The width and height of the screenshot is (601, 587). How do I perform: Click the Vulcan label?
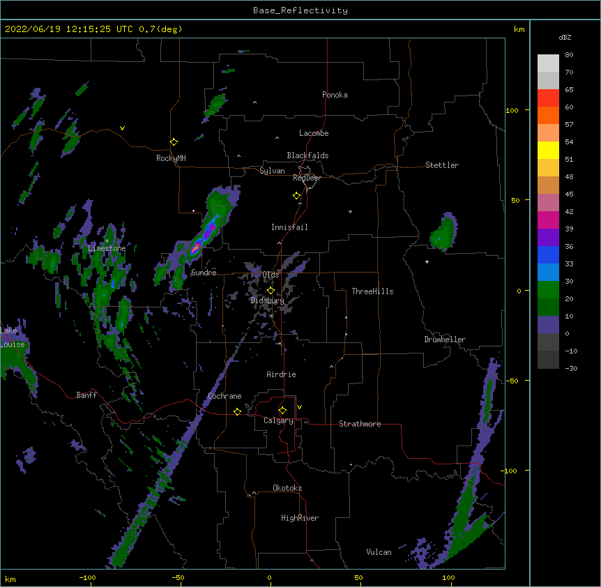[x=379, y=552]
